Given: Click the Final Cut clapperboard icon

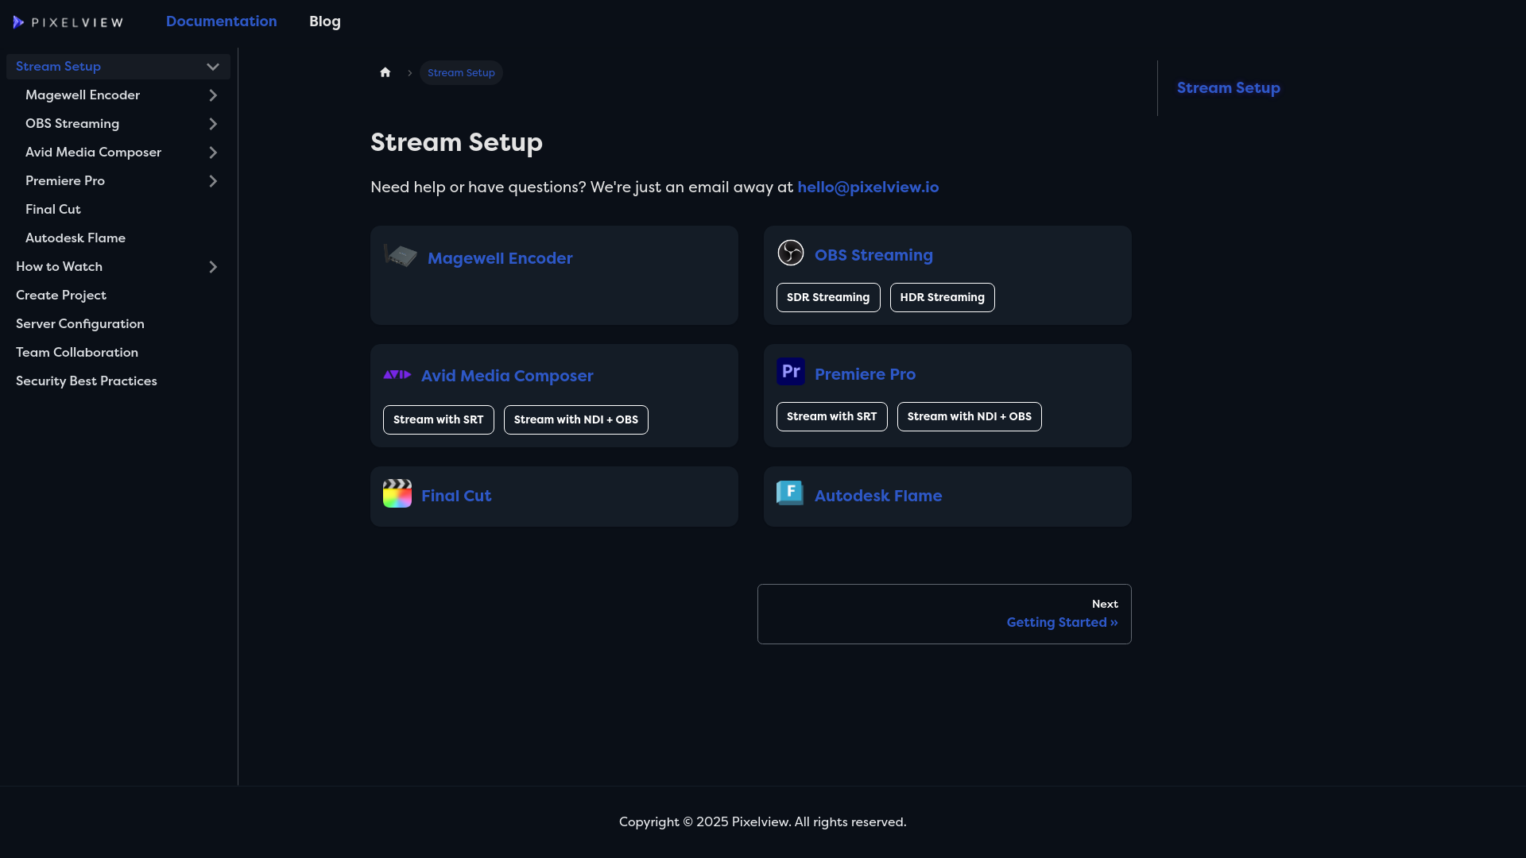Looking at the screenshot, I should pyautogui.click(x=397, y=493).
